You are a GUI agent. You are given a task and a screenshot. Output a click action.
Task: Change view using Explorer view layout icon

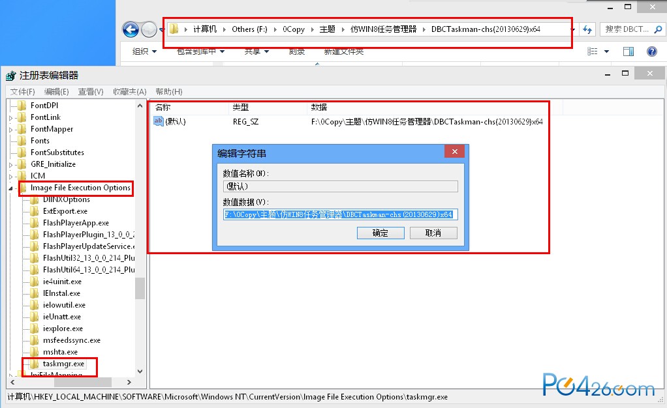click(592, 51)
